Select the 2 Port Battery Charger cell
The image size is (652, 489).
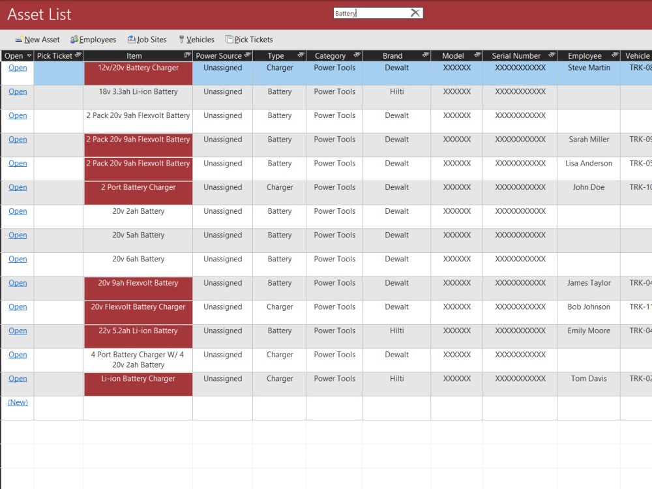[x=138, y=193]
